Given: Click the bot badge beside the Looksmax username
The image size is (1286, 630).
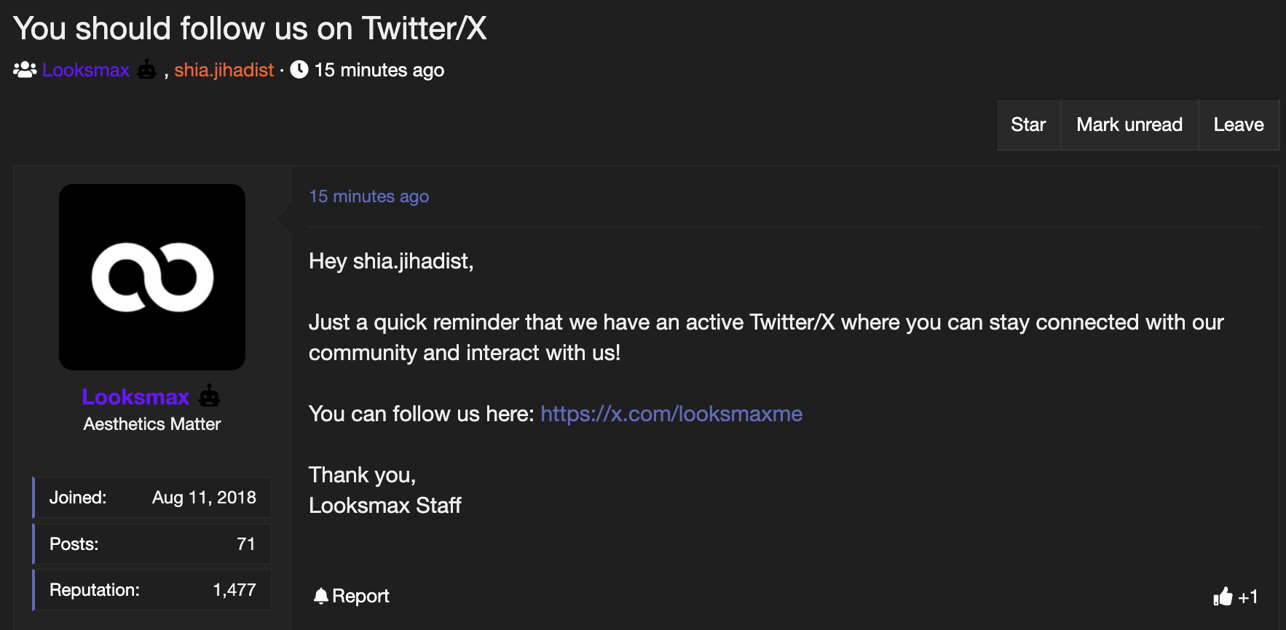Looking at the screenshot, I should (210, 396).
